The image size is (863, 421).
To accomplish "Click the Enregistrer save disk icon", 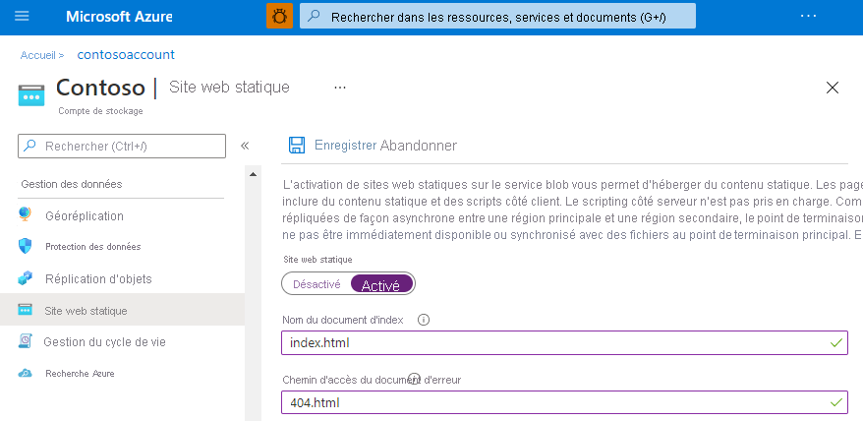I will tap(297, 146).
